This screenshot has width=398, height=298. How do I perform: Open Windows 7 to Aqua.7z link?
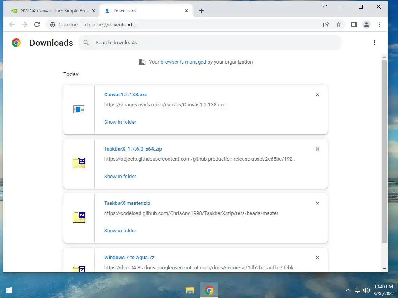129,258
